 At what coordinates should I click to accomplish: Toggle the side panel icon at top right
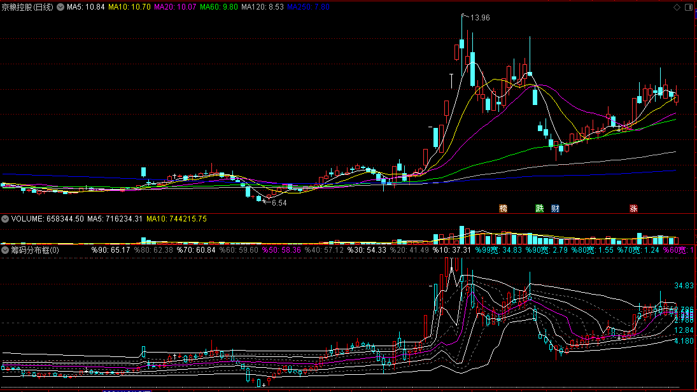click(x=689, y=7)
